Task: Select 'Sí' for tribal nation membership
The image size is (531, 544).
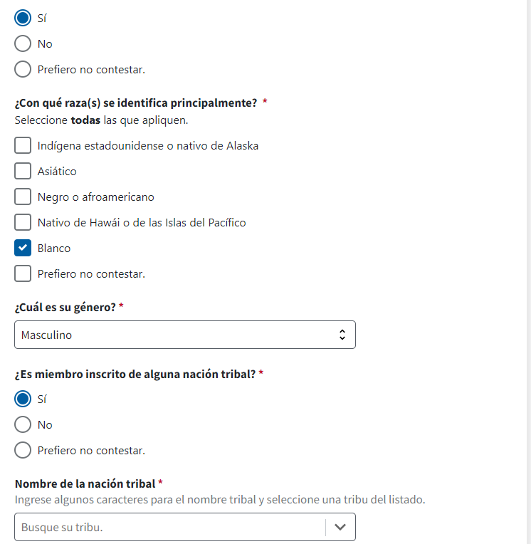Action: click(23, 399)
